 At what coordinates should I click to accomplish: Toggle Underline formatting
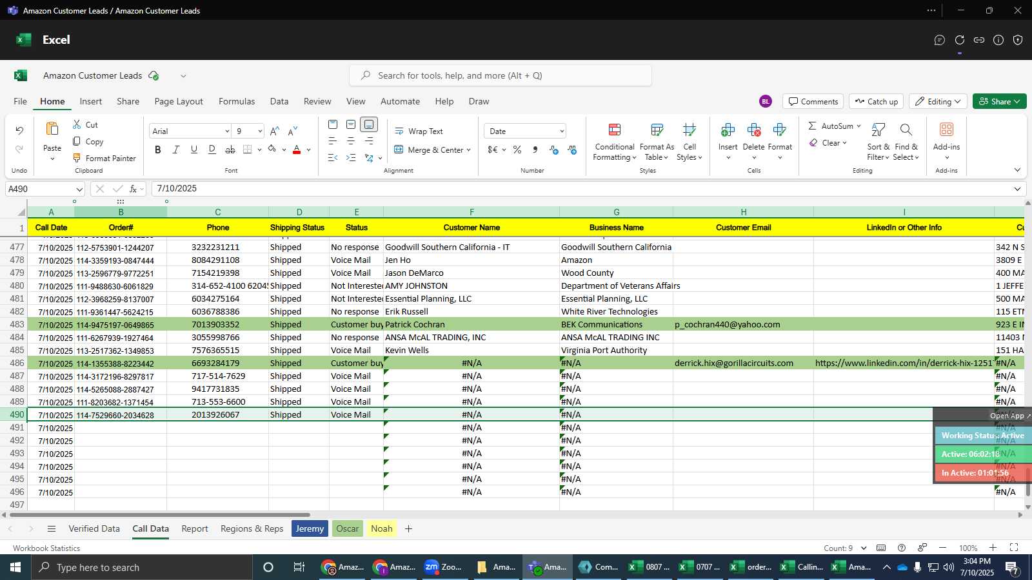(194, 150)
